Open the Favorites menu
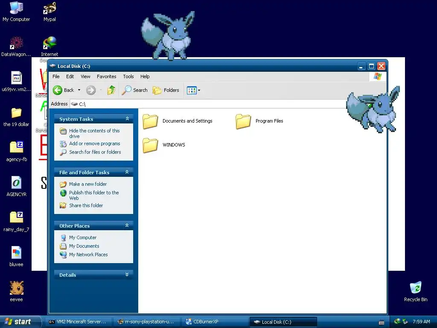This screenshot has height=328, width=437. [x=106, y=76]
